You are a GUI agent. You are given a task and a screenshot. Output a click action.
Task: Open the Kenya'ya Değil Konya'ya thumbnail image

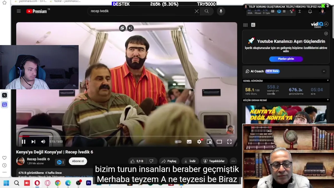coord(286,115)
